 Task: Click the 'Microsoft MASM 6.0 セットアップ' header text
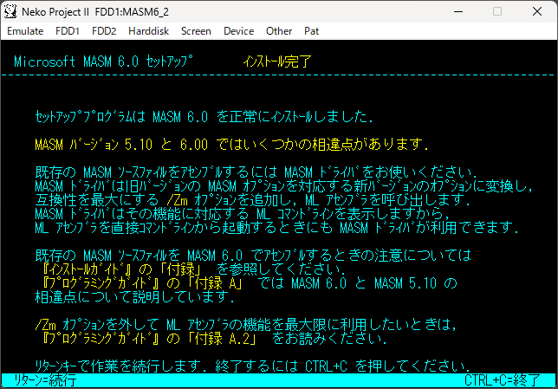click(104, 62)
